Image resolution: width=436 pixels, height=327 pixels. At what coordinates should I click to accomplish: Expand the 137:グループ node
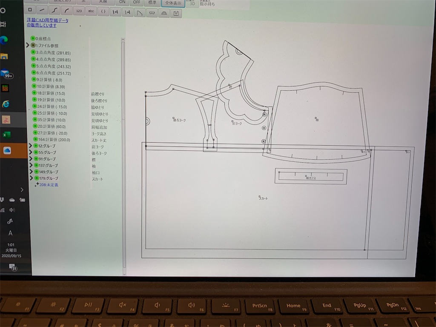(x=31, y=165)
